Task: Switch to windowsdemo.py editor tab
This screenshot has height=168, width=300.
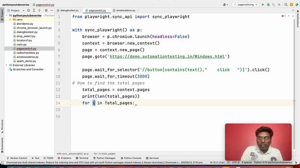Action: pyautogui.click(x=126, y=10)
